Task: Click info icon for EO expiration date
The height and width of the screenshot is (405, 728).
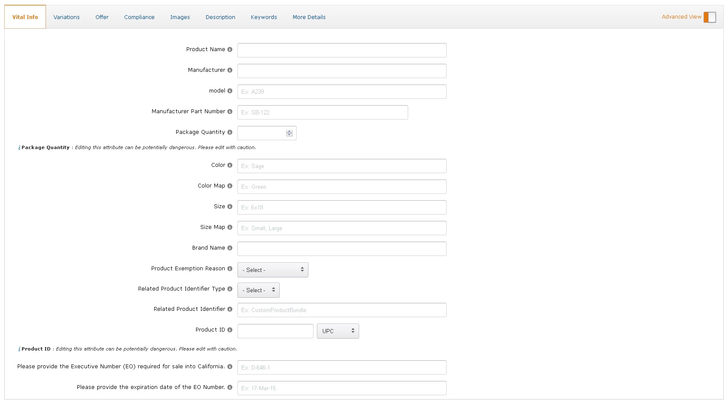Action: (x=230, y=387)
